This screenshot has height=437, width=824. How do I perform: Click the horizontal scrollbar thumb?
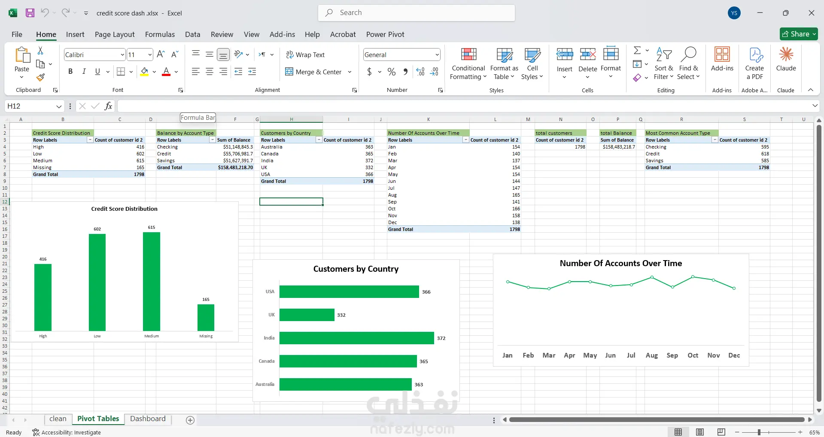pos(657,419)
